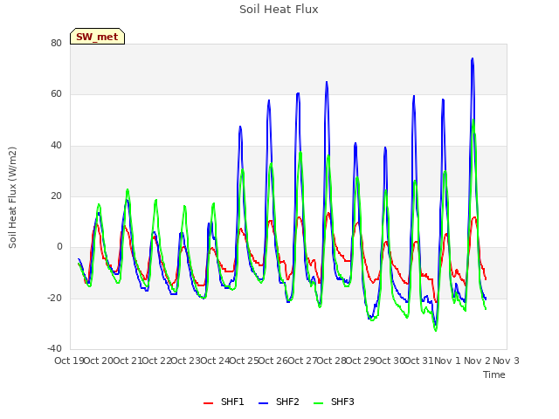Click the green SHF3 peak near Nov 2

coord(473,120)
